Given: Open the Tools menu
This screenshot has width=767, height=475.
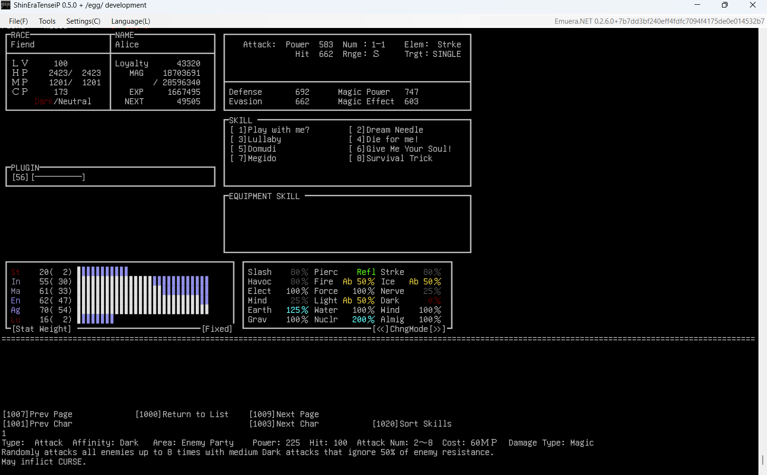Looking at the screenshot, I should click(x=47, y=21).
